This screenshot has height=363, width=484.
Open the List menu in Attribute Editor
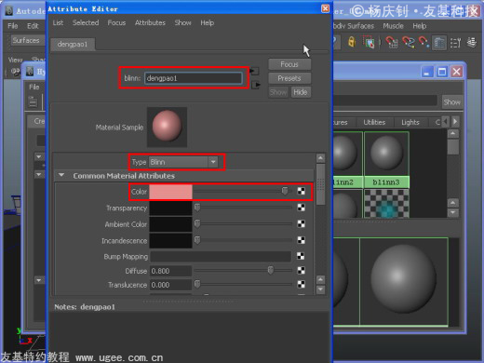point(58,22)
